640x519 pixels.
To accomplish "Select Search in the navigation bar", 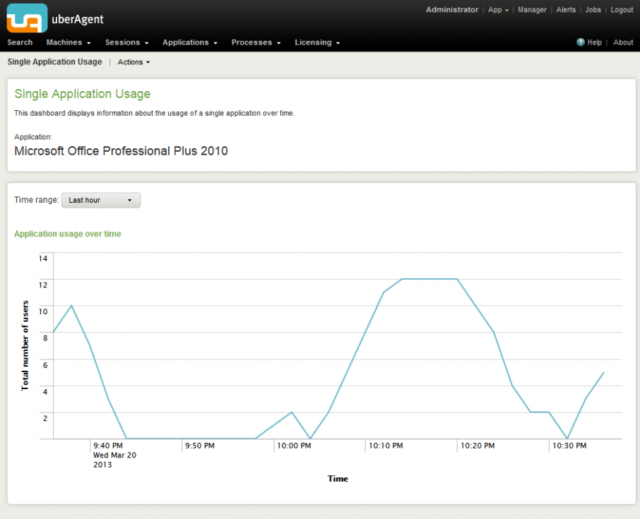I will pos(20,42).
